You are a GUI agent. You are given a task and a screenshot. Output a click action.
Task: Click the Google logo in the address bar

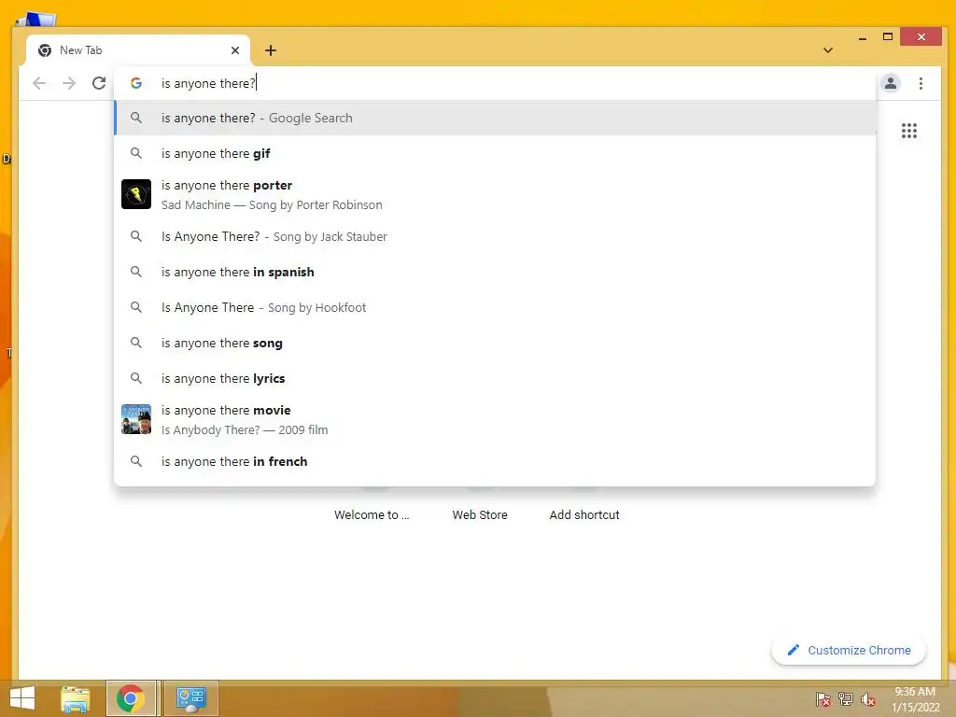(136, 83)
